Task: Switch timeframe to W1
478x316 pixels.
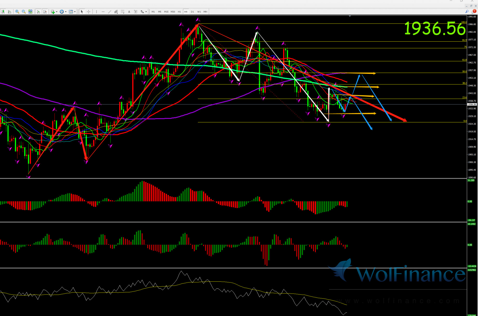Action: pos(199,12)
